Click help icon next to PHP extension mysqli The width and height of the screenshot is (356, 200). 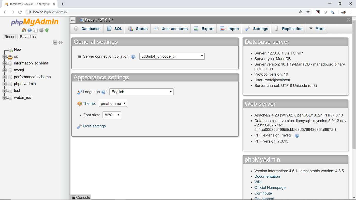pyautogui.click(x=297, y=136)
